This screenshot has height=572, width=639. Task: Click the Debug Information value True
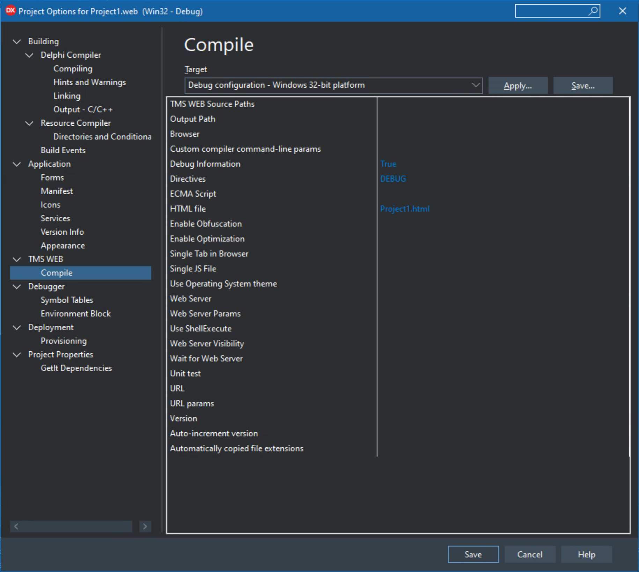coord(388,164)
